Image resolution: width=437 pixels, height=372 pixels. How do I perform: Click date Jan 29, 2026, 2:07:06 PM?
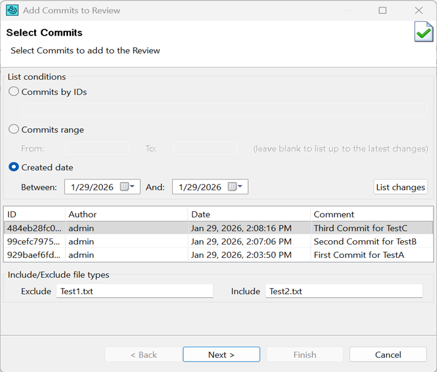click(241, 241)
